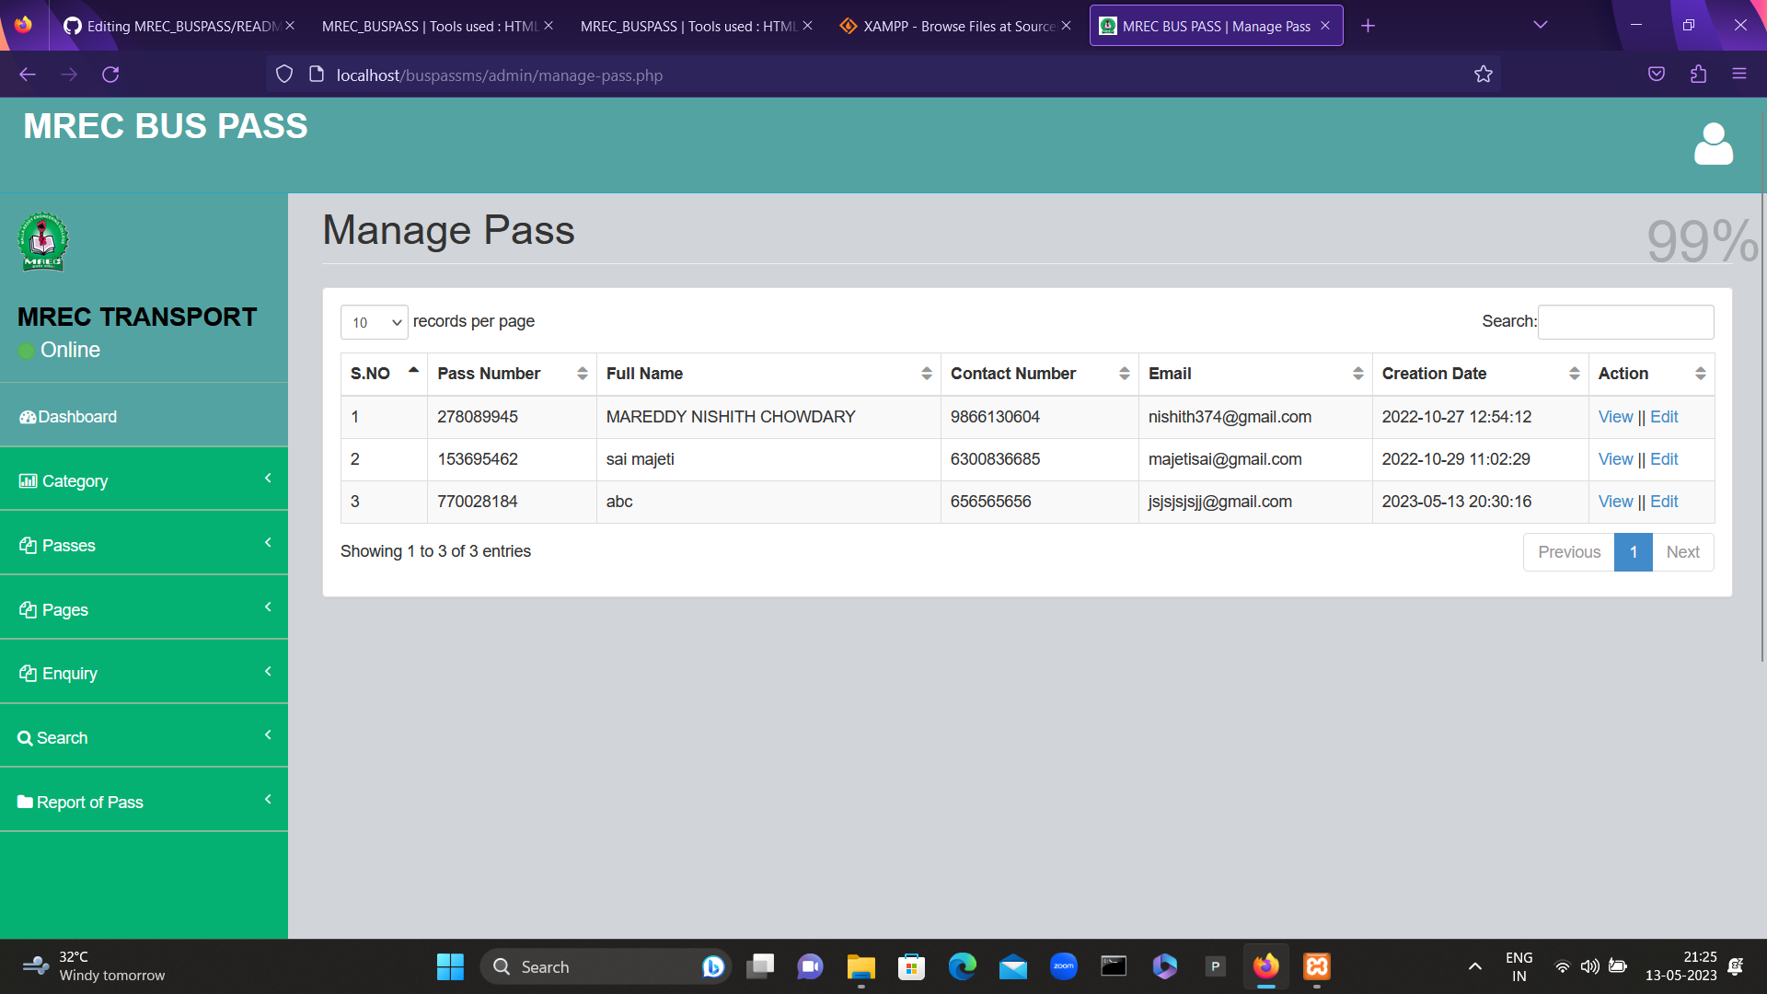Open XAMPP control panel taskbar icon
1767x994 pixels.
click(x=1317, y=966)
